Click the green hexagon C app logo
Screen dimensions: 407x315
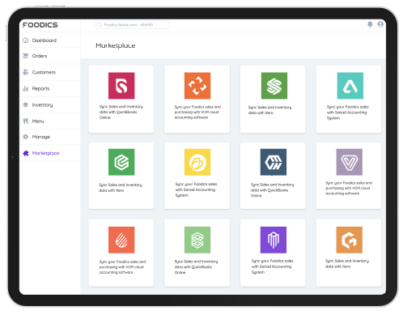[x=121, y=162]
